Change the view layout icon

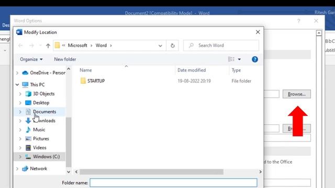coord(231,59)
